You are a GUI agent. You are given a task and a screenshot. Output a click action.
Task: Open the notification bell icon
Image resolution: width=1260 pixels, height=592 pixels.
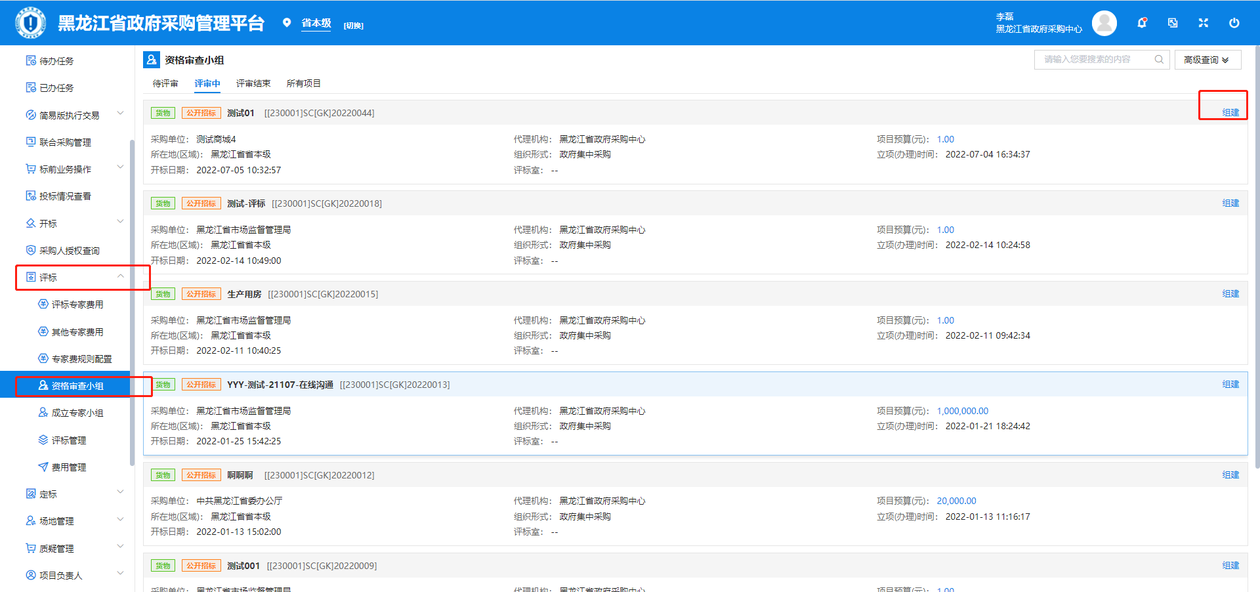pyautogui.click(x=1142, y=23)
